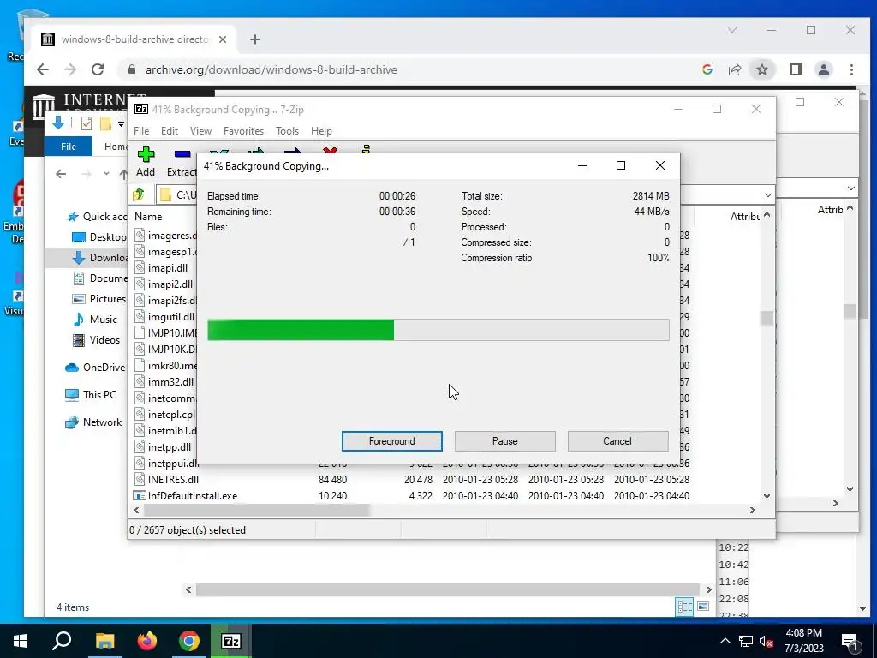
Task: Click 7-Zip horizontal scrollbar thumb
Action: [x=257, y=511]
